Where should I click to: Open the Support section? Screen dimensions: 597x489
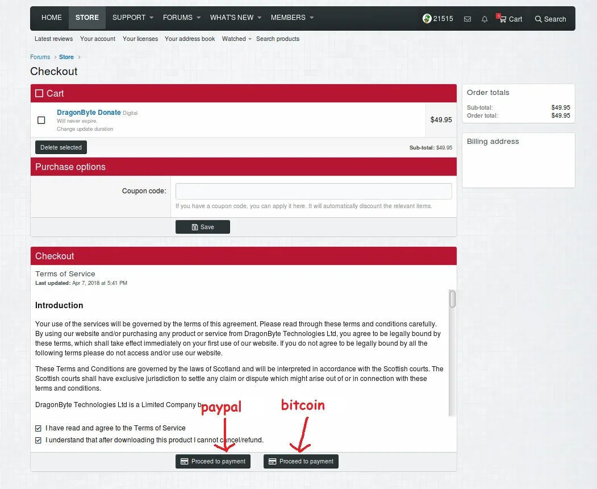(x=129, y=18)
